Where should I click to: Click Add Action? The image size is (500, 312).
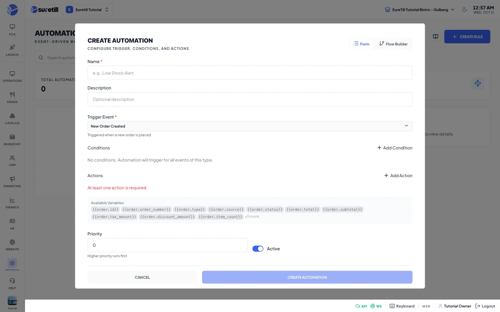pyautogui.click(x=398, y=175)
